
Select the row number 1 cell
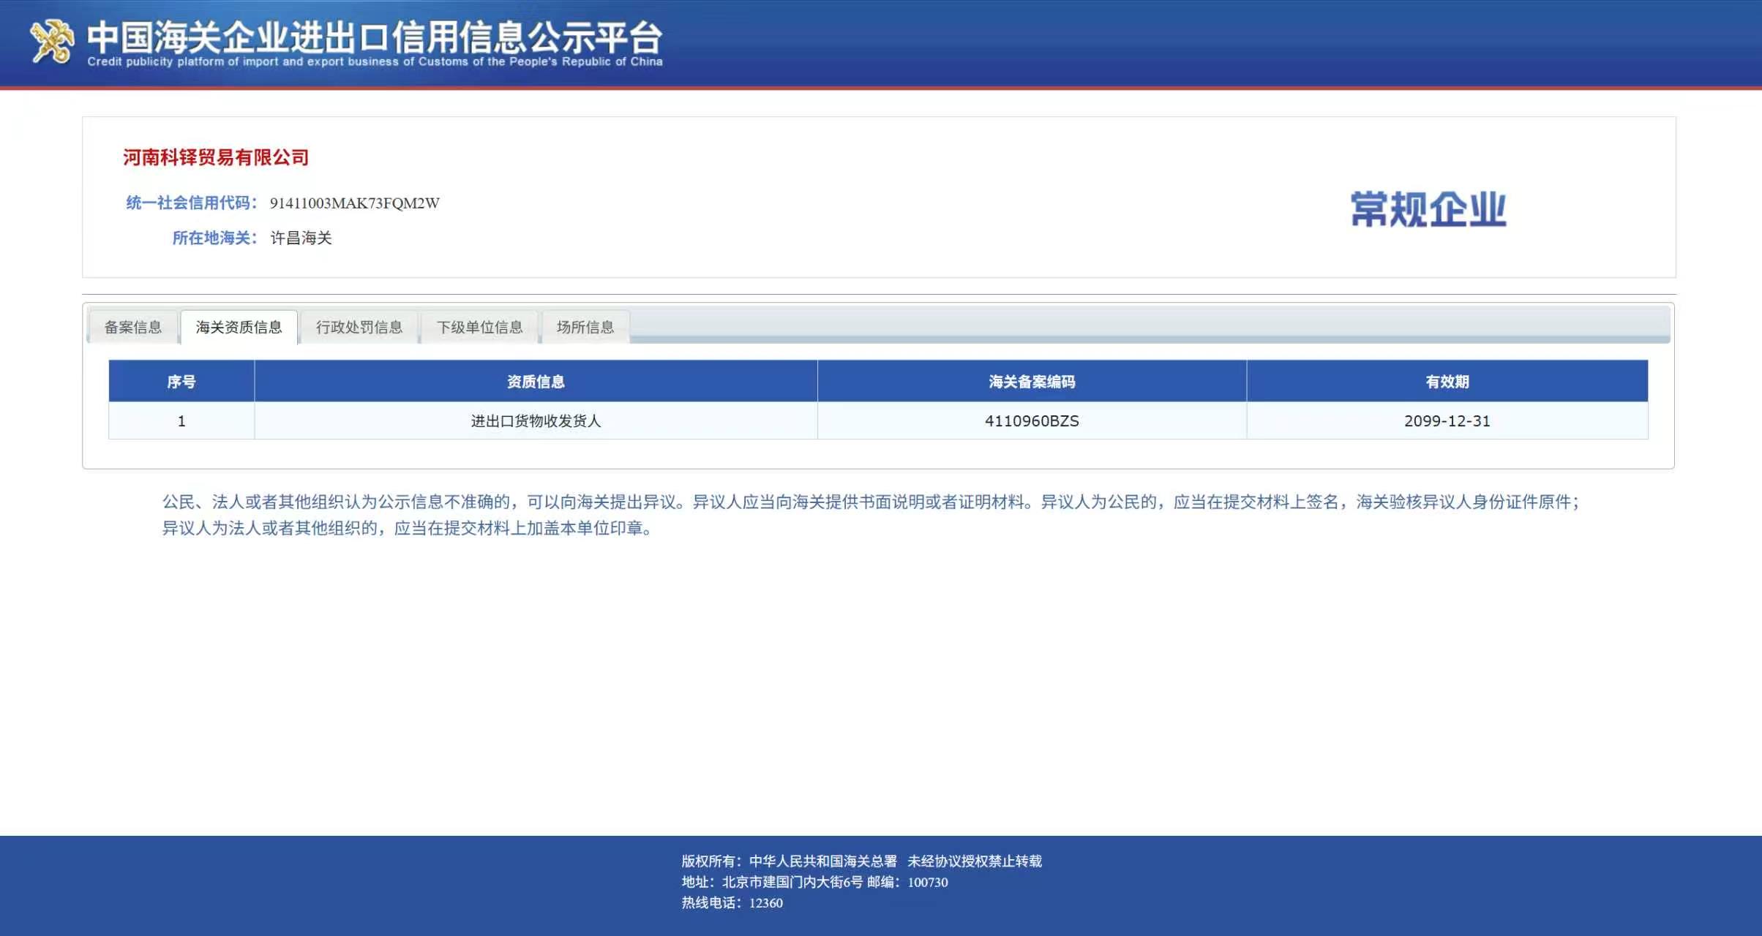181,420
